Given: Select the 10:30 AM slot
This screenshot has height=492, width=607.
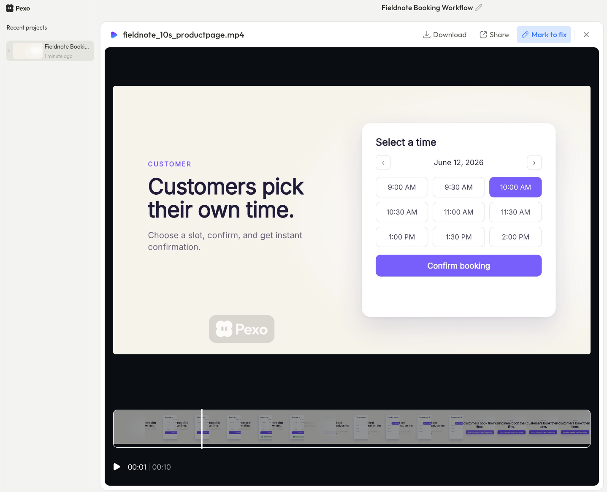Looking at the screenshot, I should pos(402,212).
